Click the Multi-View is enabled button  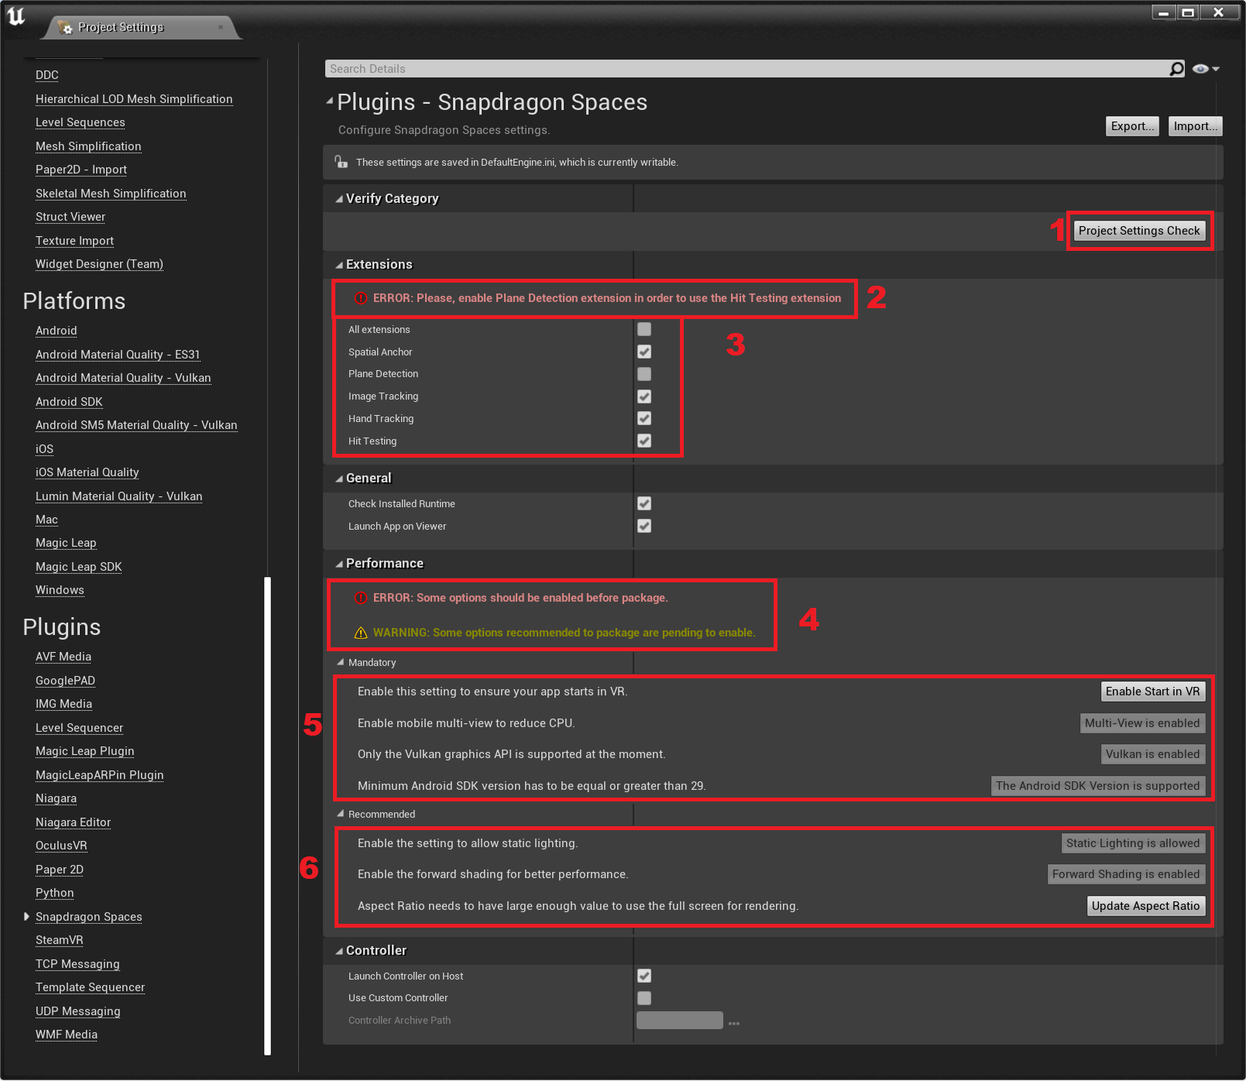[x=1142, y=723]
